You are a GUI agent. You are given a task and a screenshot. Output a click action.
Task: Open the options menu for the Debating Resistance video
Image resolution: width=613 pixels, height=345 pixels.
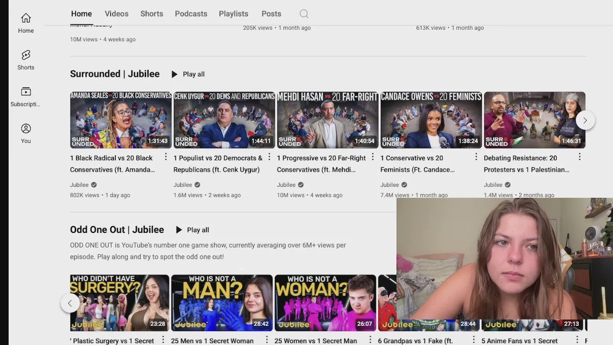[579, 157]
